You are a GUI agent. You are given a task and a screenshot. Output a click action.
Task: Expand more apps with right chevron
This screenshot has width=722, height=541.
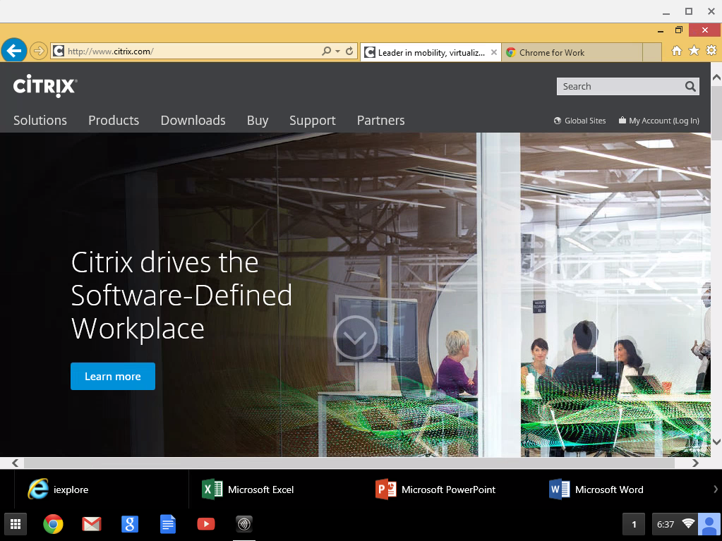click(715, 490)
